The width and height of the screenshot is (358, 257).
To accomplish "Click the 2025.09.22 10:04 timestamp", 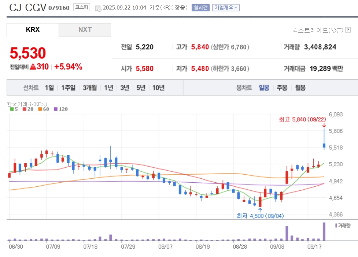I will coord(125,8).
